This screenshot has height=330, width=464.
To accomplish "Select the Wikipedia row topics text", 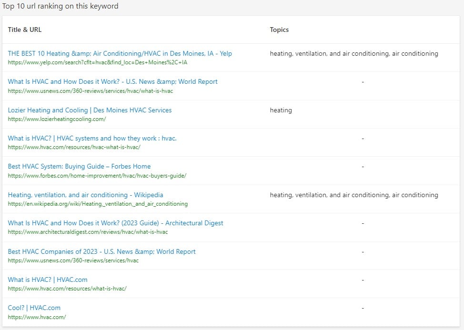I will (x=354, y=195).
